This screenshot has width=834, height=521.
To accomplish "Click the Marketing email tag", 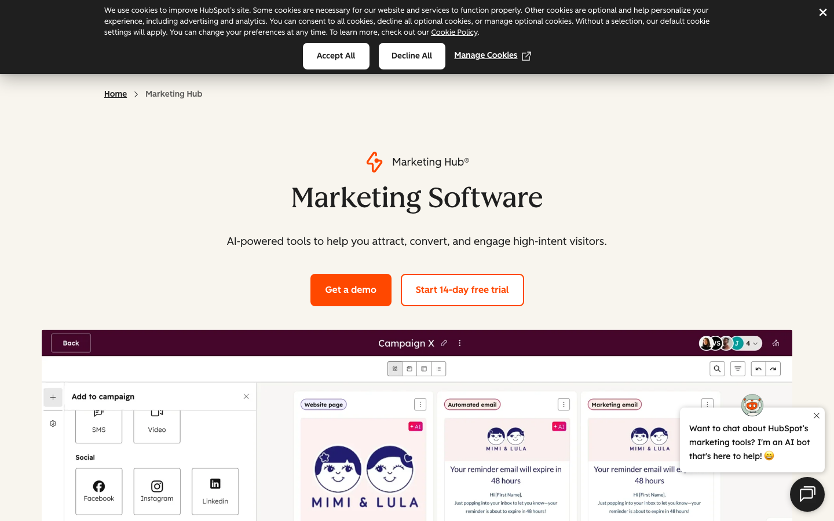I will click(614, 405).
